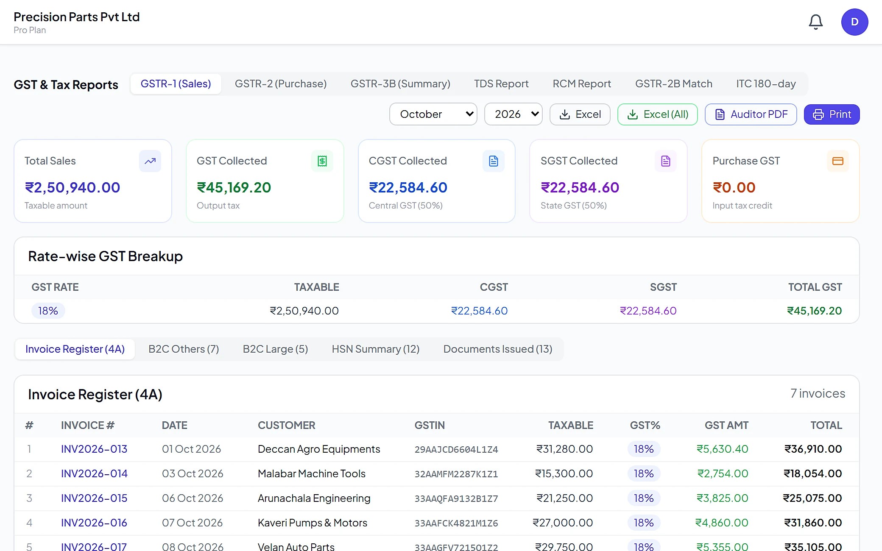The width and height of the screenshot is (882, 551).
Task: Click the CGST Collected document icon
Action: pos(494,161)
